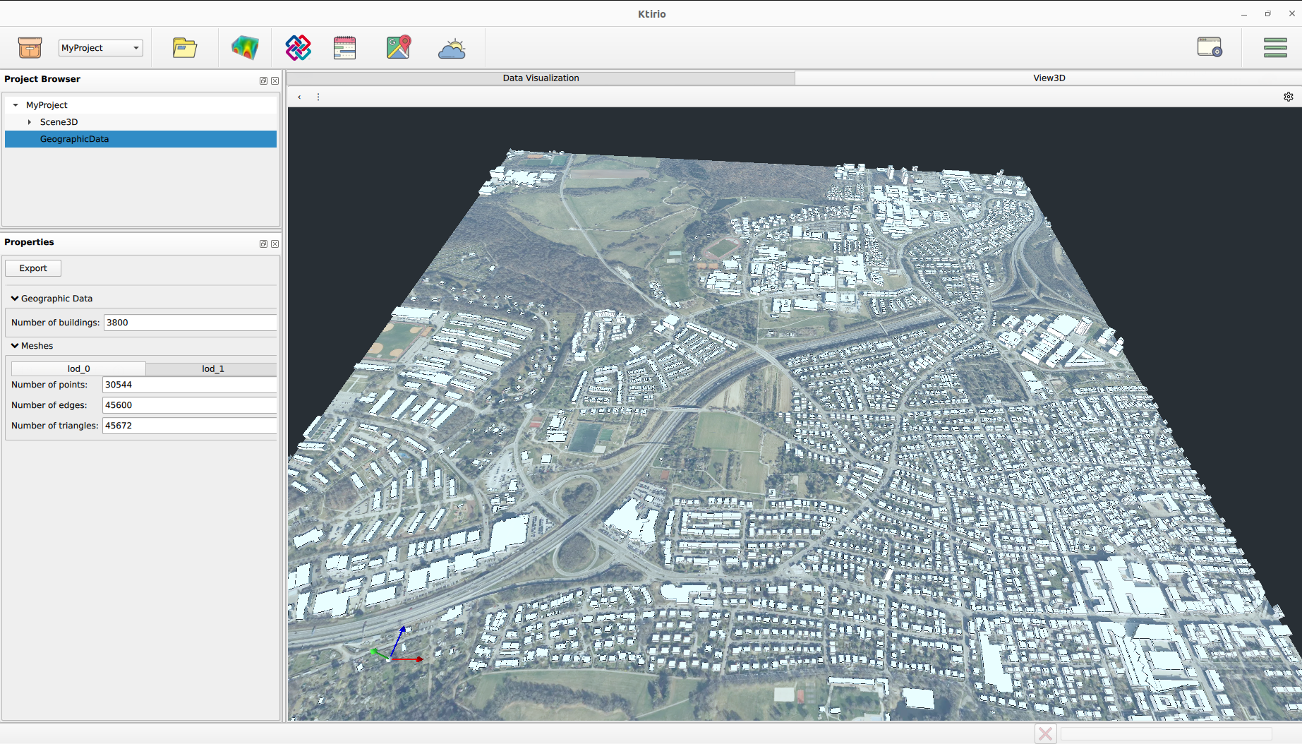Switch to the lod_1 tab
The height and width of the screenshot is (744, 1302).
point(212,368)
